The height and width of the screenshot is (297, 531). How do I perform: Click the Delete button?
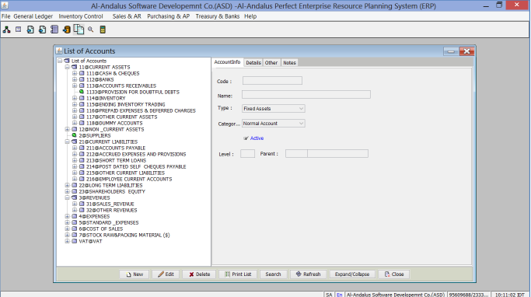(199, 274)
